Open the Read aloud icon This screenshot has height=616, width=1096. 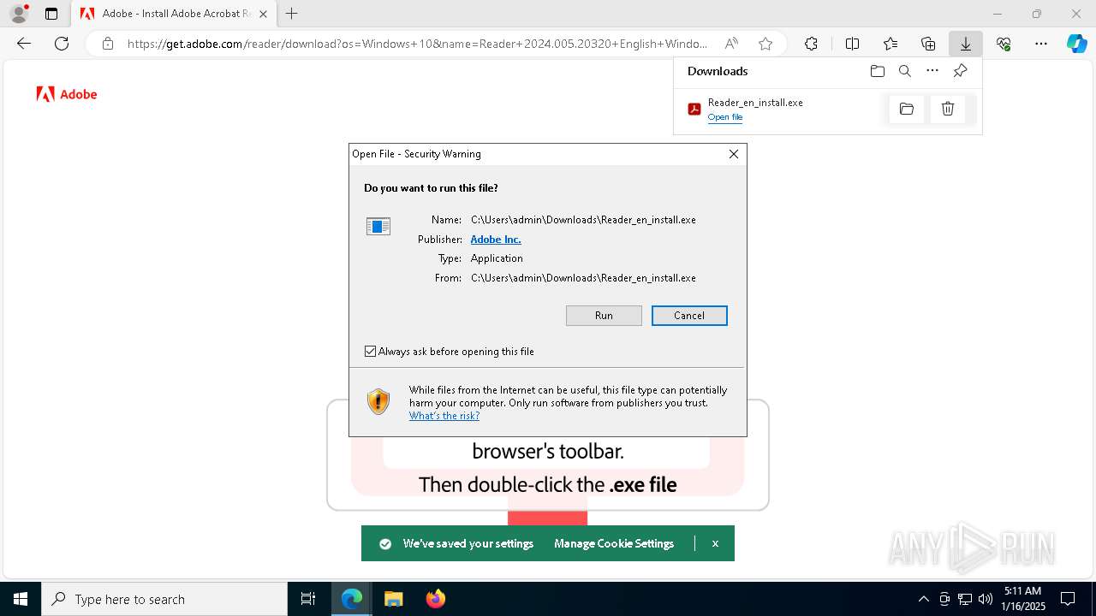[x=731, y=44]
